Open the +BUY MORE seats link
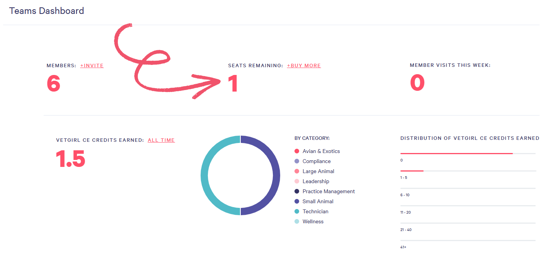 (304, 66)
